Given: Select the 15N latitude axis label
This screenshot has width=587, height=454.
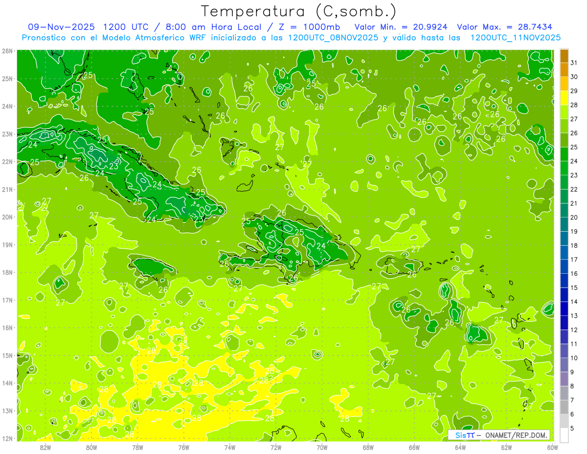Looking at the screenshot, I should pyautogui.click(x=7, y=356).
